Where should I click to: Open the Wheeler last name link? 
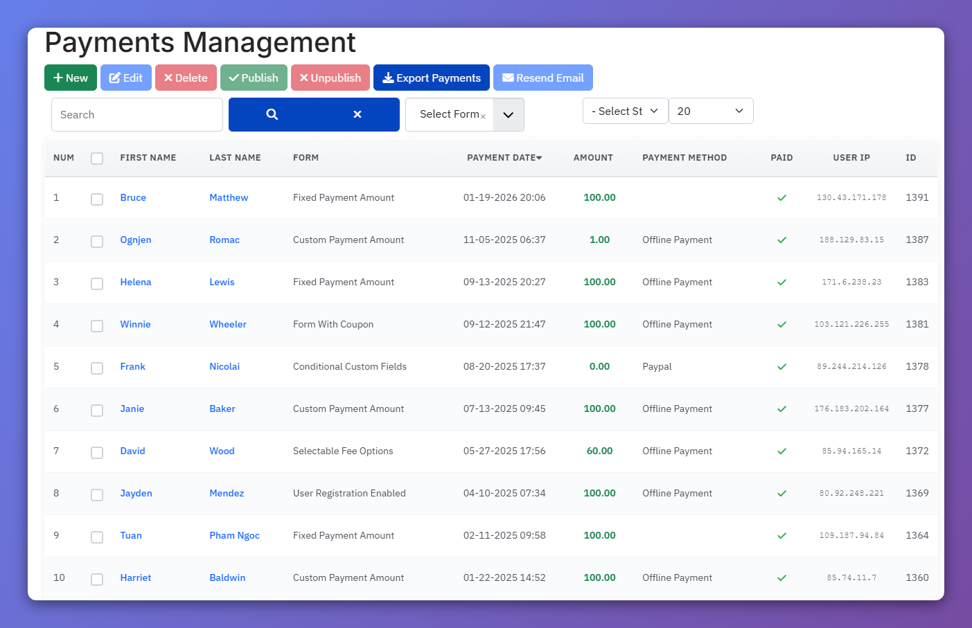coord(228,324)
